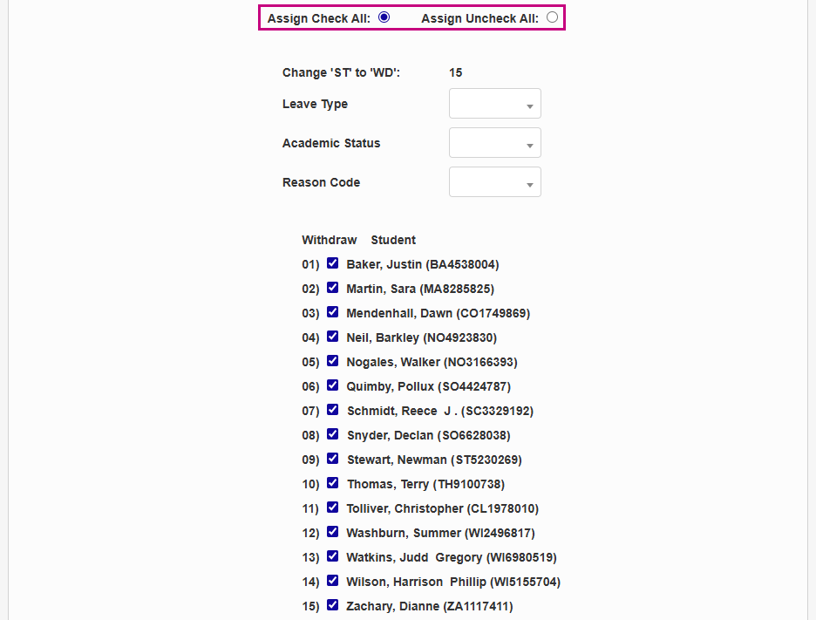The image size is (816, 620).
Task: Uncheck withdraw box for Baker, Justin
Action: pos(332,263)
